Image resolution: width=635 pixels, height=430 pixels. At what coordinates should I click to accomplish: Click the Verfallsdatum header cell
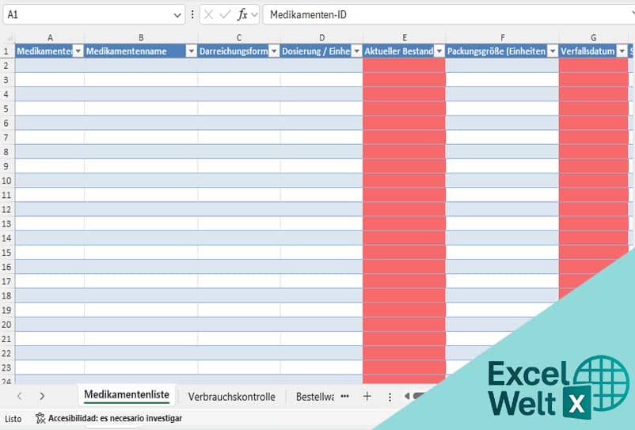point(593,51)
